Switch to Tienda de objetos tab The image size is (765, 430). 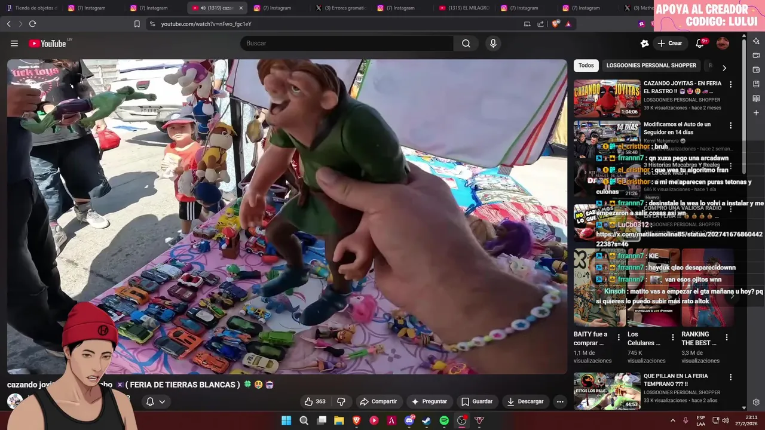[x=32, y=8]
